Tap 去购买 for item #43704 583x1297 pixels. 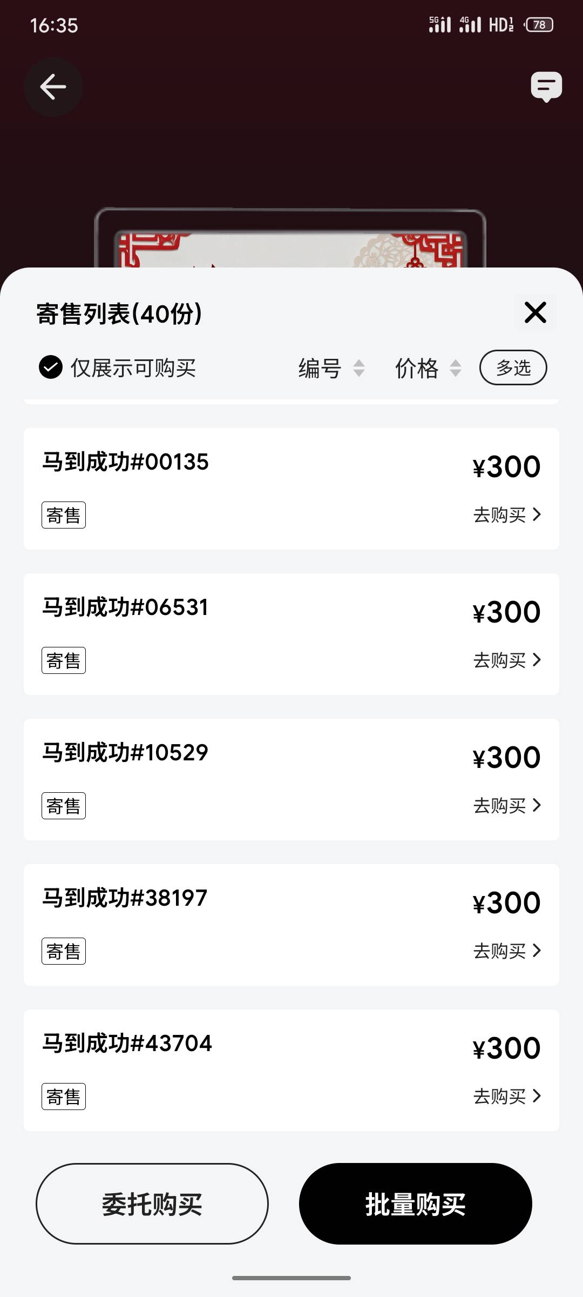(506, 1097)
